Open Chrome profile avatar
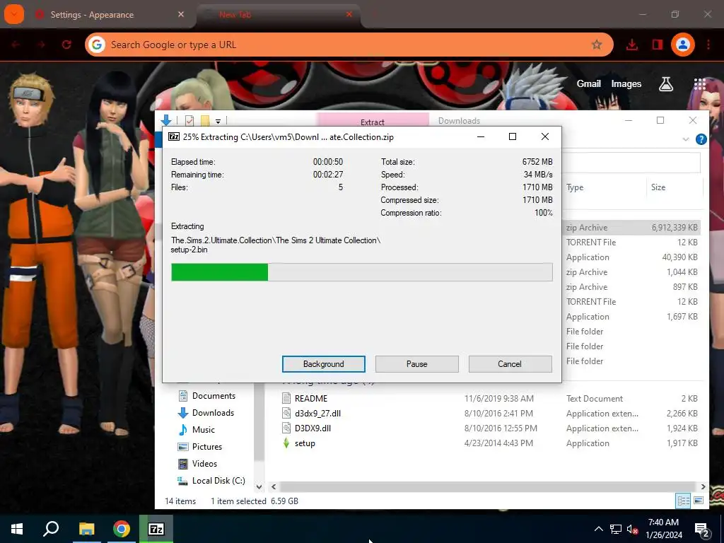The width and height of the screenshot is (724, 543). click(x=682, y=45)
